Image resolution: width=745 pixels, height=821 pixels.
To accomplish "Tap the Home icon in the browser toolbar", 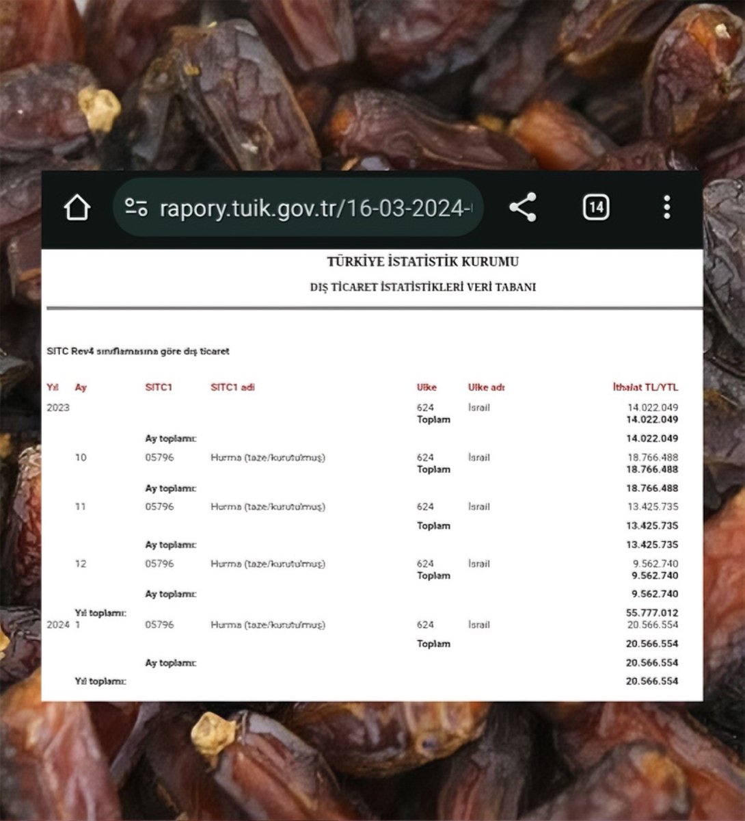I will pyautogui.click(x=77, y=207).
